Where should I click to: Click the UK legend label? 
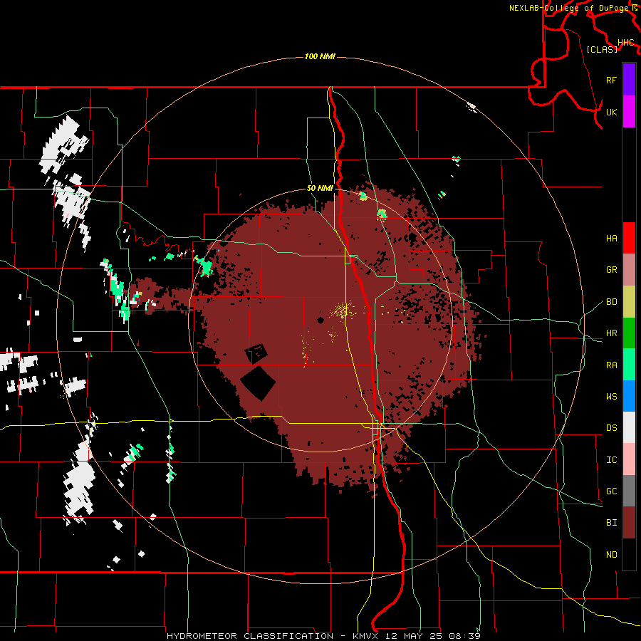(x=611, y=112)
